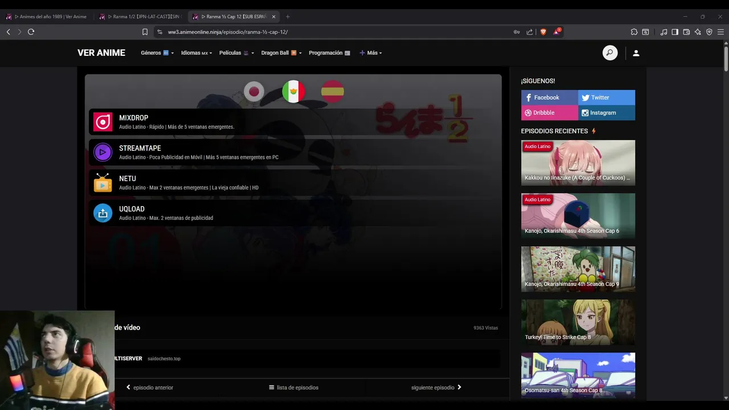The height and width of the screenshot is (410, 729).
Task: Open lista de episodios
Action: click(x=294, y=387)
